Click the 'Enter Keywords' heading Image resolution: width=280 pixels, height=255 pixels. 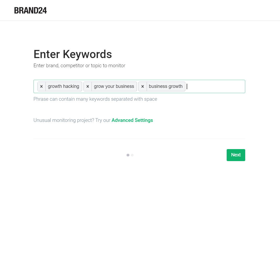(73, 54)
